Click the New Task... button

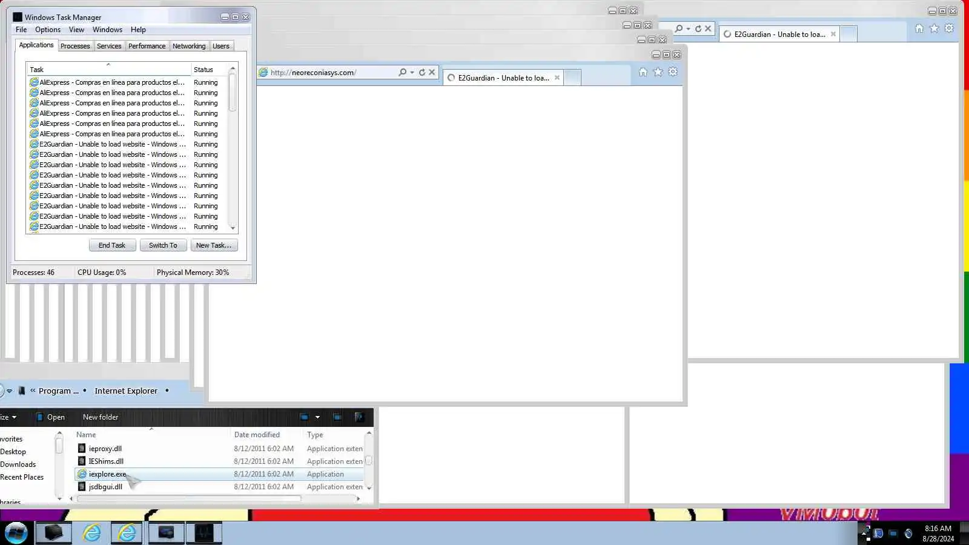point(214,245)
